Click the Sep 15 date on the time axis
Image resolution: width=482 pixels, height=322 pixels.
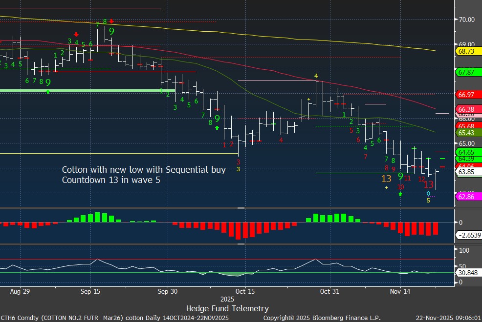tap(90, 291)
